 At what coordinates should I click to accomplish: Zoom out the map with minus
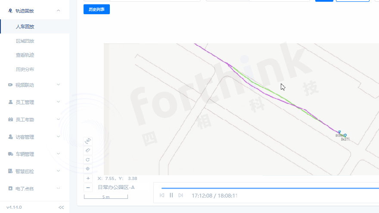[88, 188]
